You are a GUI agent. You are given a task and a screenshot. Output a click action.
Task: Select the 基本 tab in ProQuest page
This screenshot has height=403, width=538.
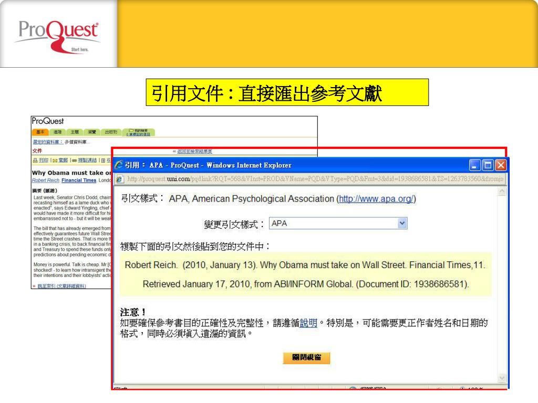click(x=40, y=132)
